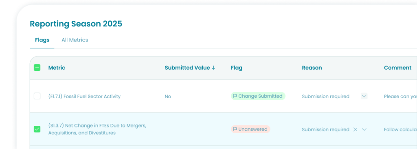Click the Reason column header

[312, 68]
